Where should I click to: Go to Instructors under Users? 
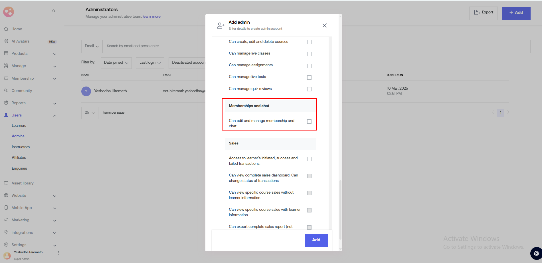click(x=21, y=147)
